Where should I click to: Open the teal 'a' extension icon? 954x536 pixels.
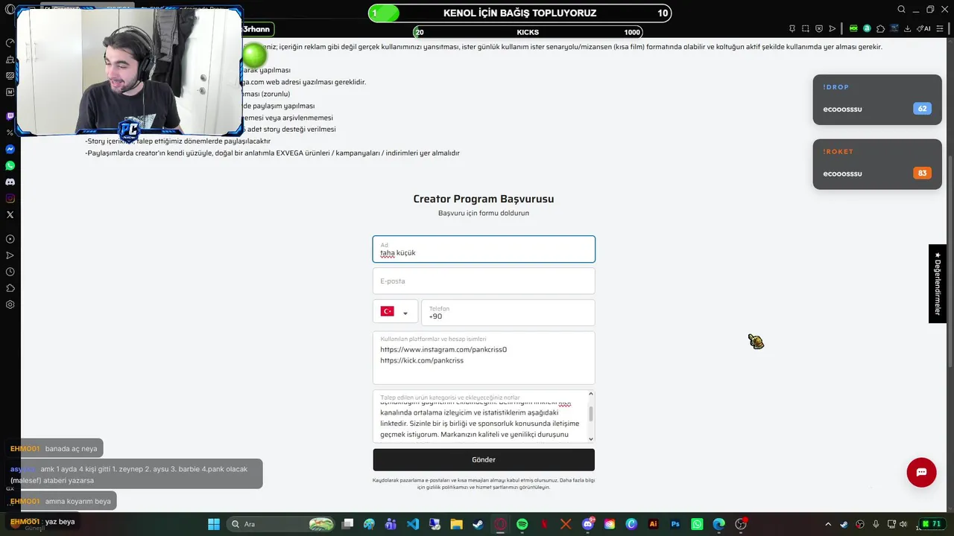[x=867, y=28]
